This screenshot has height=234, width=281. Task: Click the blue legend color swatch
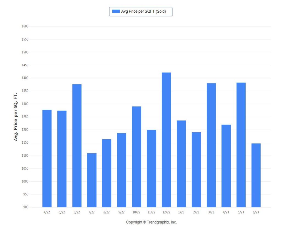click(116, 11)
